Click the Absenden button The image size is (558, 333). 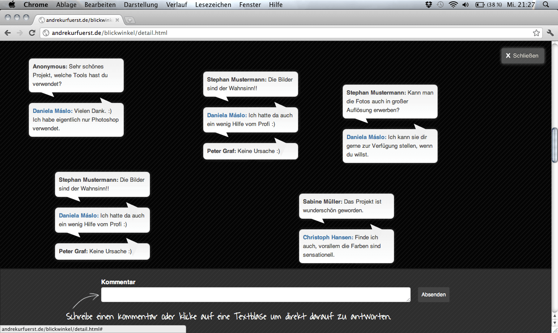pyautogui.click(x=434, y=295)
